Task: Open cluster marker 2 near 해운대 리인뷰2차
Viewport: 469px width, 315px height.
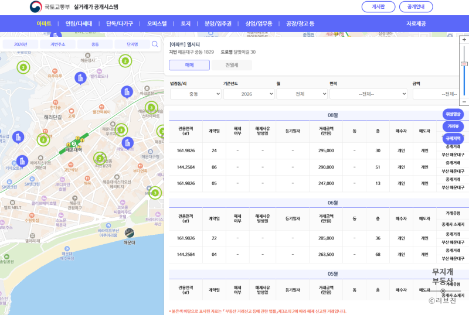Action: [x=100, y=158]
